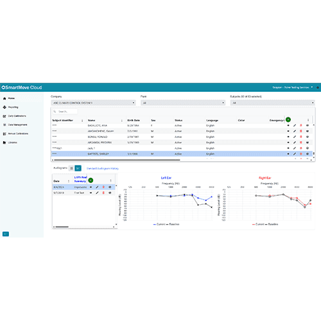
Task: View the 8/4/2024 audiogram
Action: 91,187
